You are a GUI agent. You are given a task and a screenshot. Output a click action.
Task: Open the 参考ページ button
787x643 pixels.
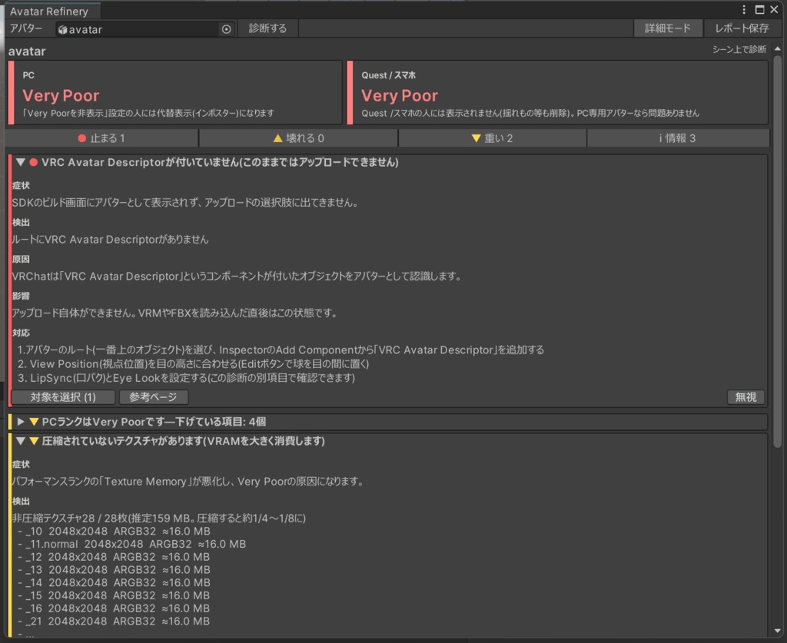tap(154, 397)
